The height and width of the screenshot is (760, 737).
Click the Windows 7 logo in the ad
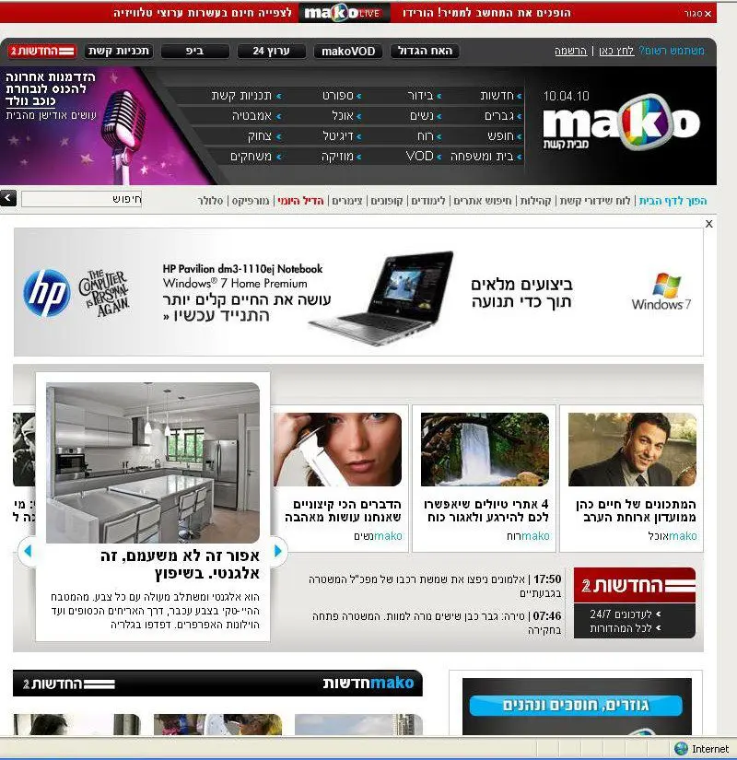661,291
